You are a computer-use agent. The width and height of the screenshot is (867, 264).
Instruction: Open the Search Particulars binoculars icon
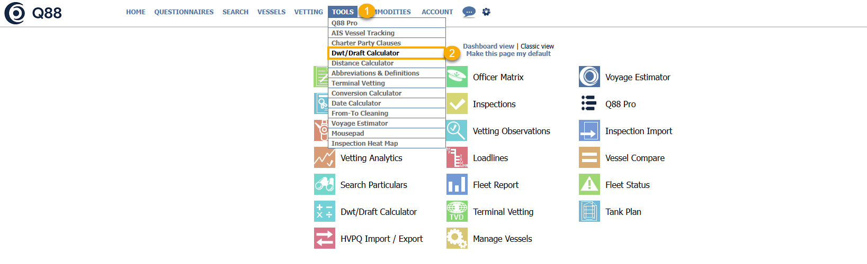pyautogui.click(x=324, y=185)
